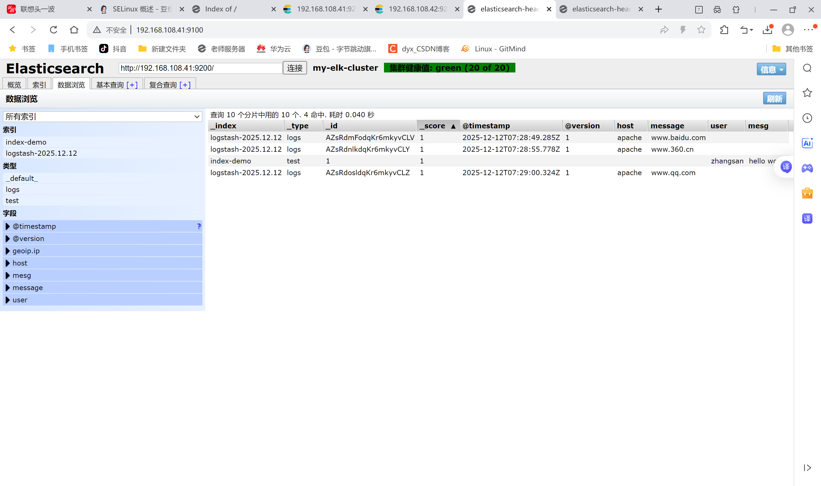Open the browser extensions puzzle icon
Image resolution: width=821 pixels, height=486 pixels.
[724, 30]
